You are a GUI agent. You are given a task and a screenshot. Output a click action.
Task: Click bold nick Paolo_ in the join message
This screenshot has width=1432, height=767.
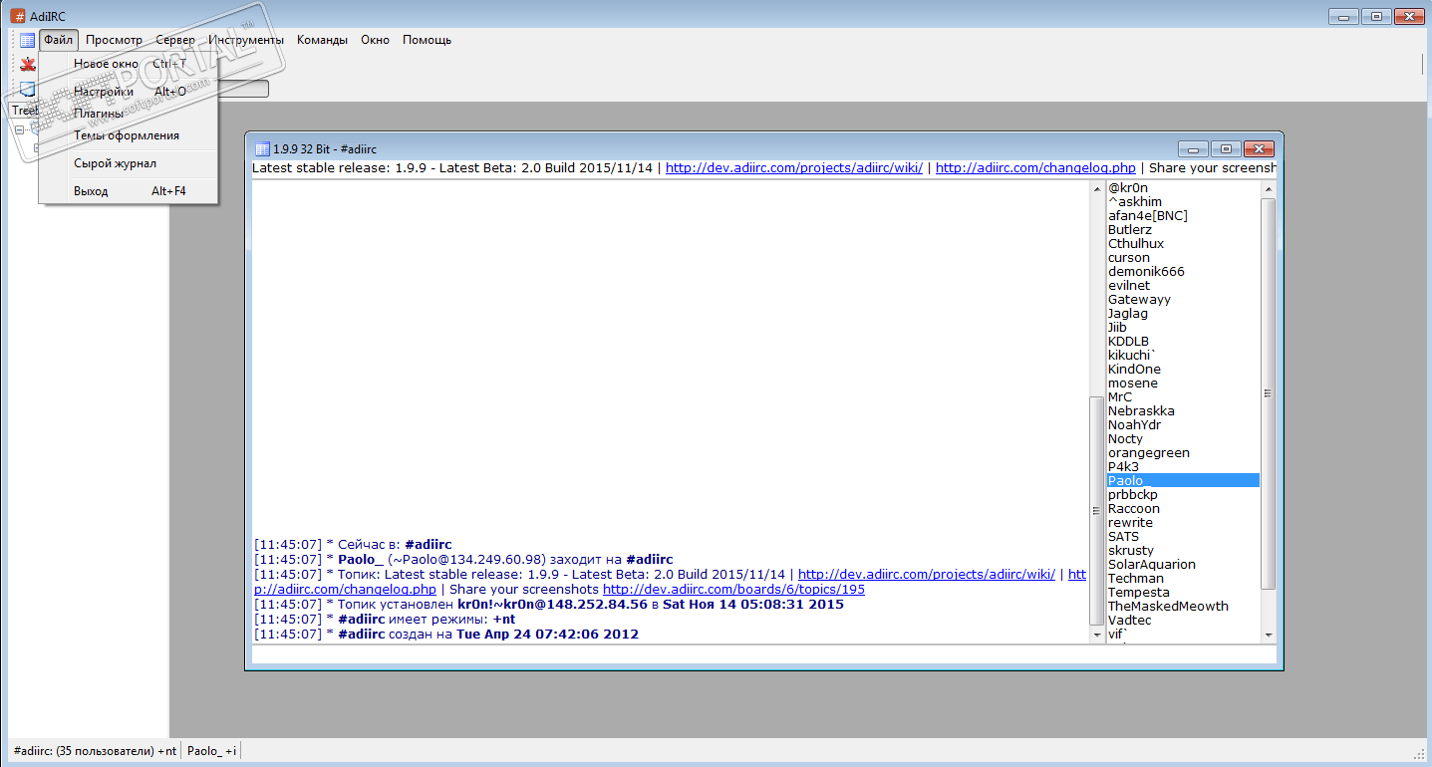click(361, 560)
